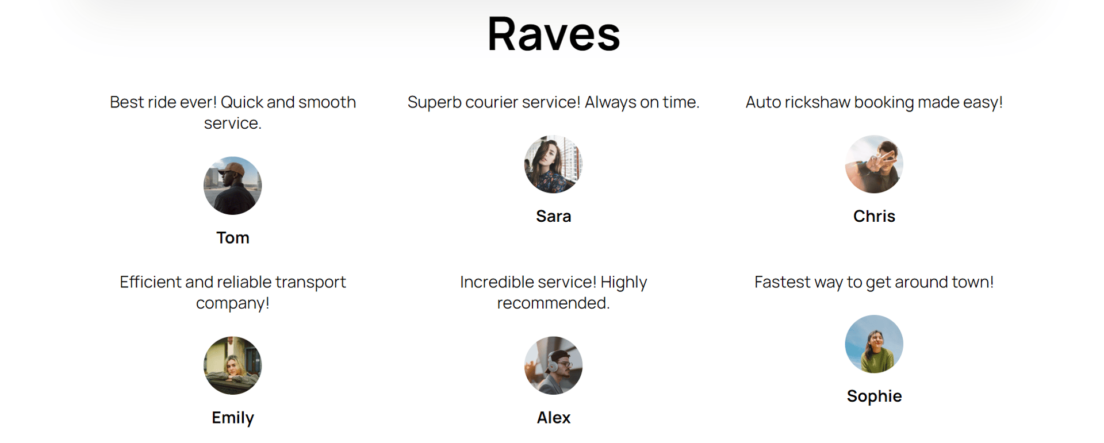Click the name label Sara
Image resolution: width=1104 pixels, height=443 pixels.
553,217
